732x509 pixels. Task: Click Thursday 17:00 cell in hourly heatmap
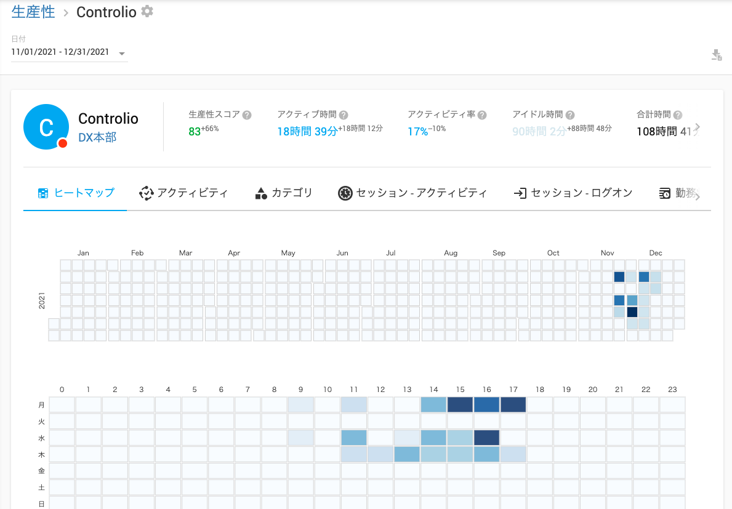[x=513, y=454]
